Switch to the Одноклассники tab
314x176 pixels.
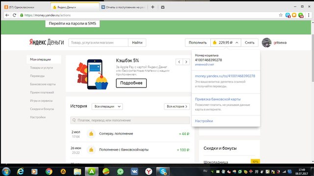click(x=26, y=7)
